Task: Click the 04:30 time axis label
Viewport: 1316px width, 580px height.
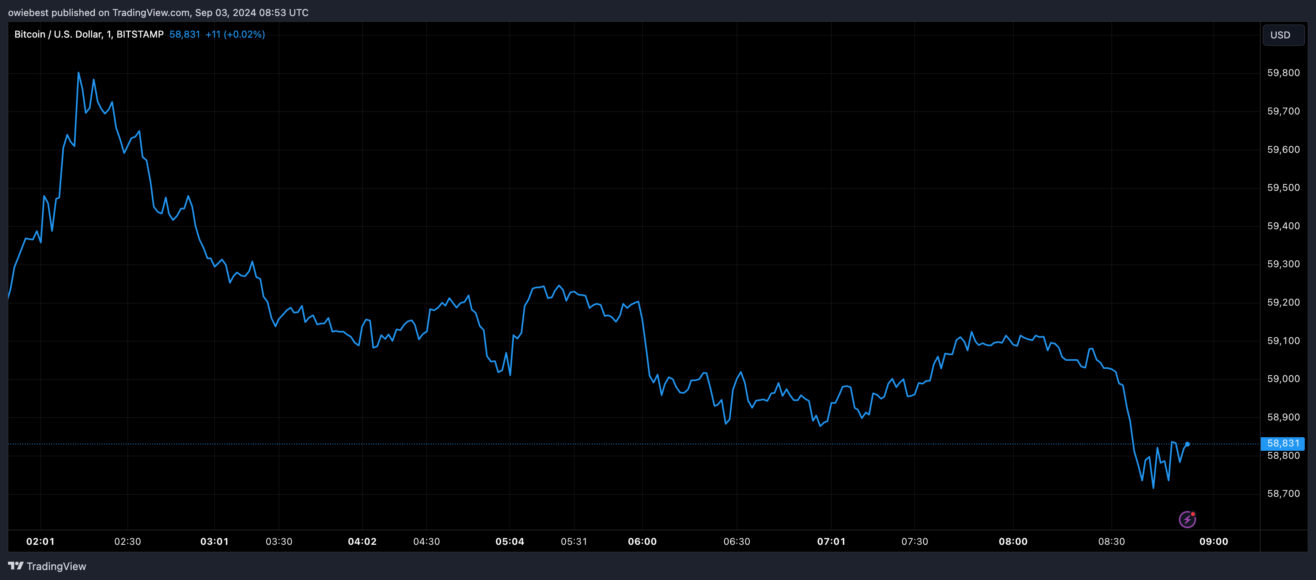Action: click(427, 541)
